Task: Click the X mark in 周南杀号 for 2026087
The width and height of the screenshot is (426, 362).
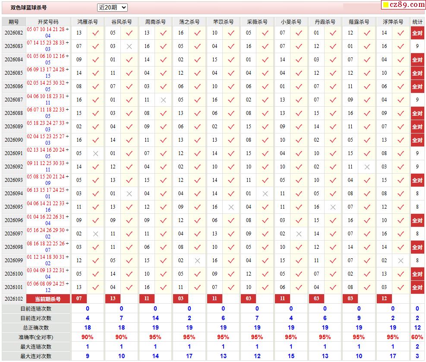Action: (163, 100)
